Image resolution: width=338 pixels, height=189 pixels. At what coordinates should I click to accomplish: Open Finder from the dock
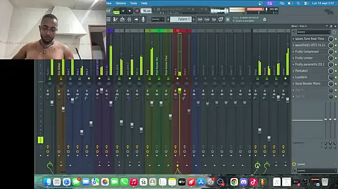pyautogui.click(x=47, y=182)
